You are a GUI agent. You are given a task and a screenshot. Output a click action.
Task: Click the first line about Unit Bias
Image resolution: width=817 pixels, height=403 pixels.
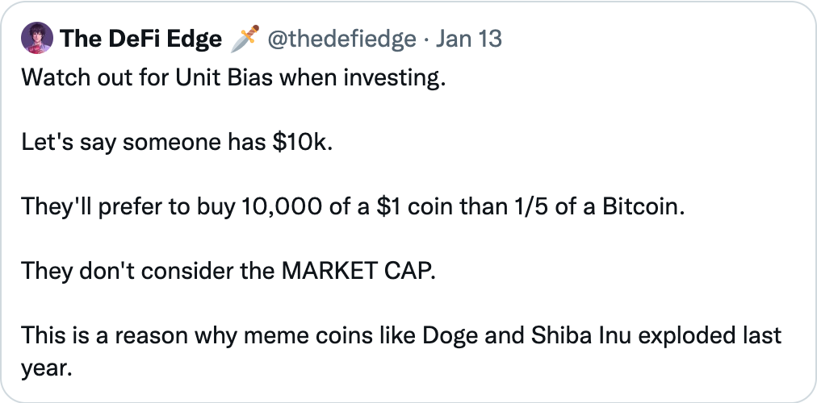pos(234,78)
